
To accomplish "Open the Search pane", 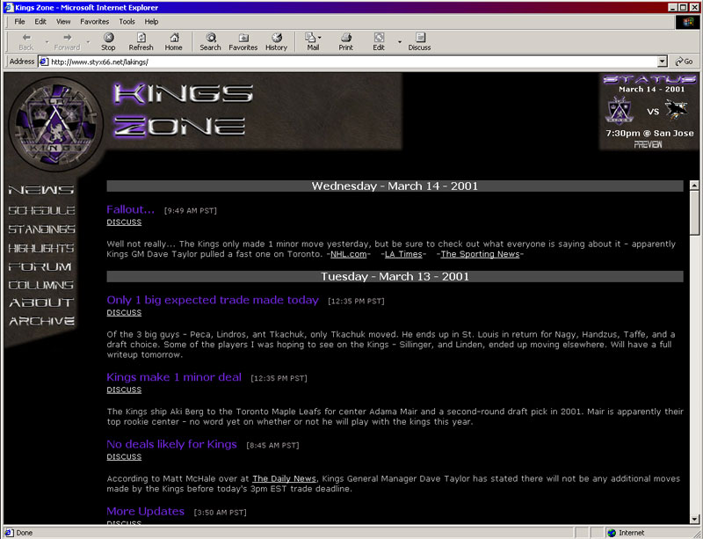I will pyautogui.click(x=210, y=41).
